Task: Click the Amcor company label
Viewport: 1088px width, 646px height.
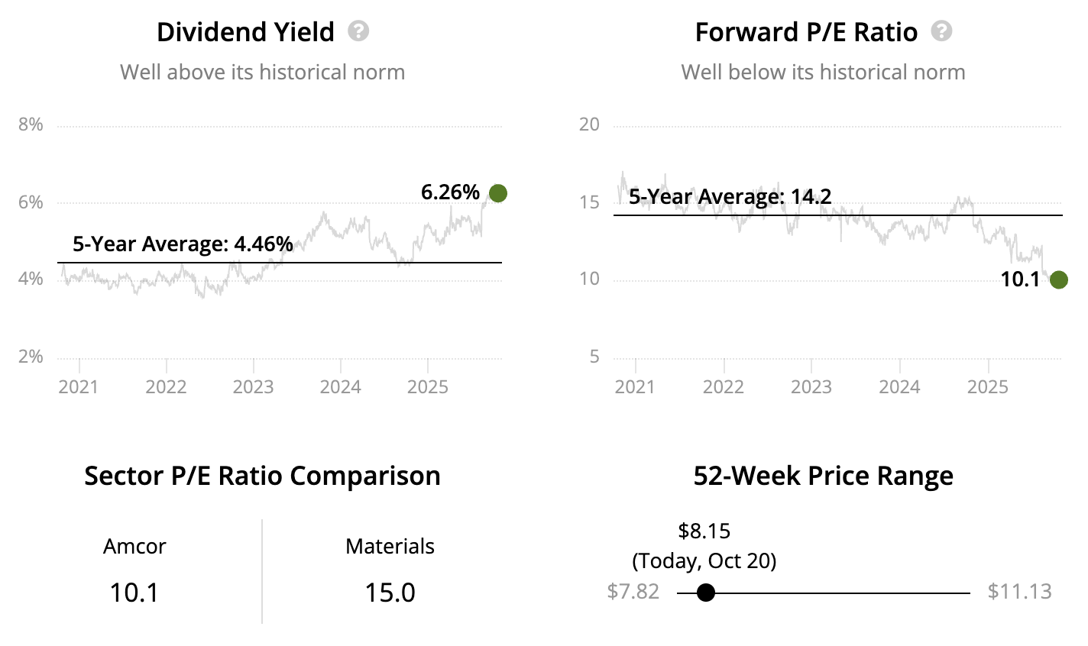Action: [x=134, y=547]
